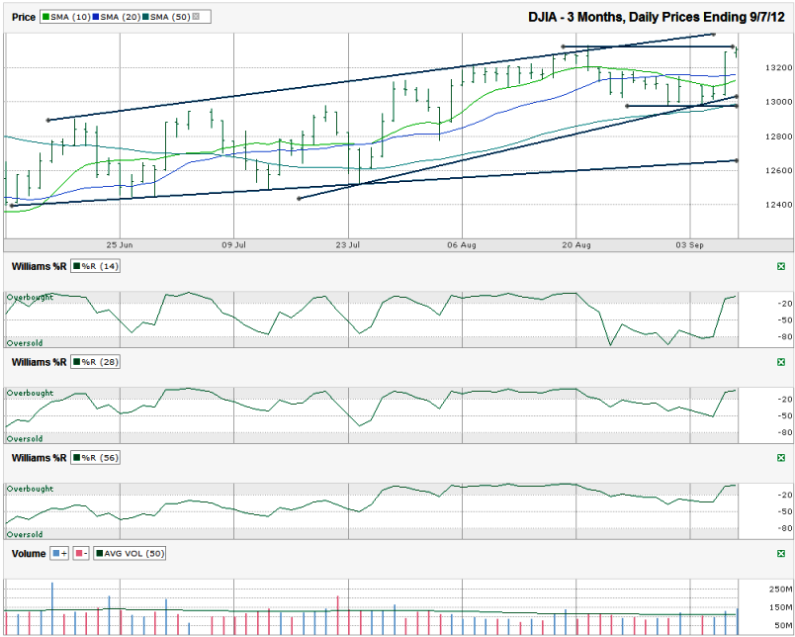Viewport: 795px width, 637px height.
Task: Click the 13000 price axis label
Action: point(779,102)
